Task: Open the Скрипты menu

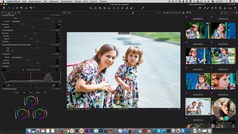Action: click(93, 1)
